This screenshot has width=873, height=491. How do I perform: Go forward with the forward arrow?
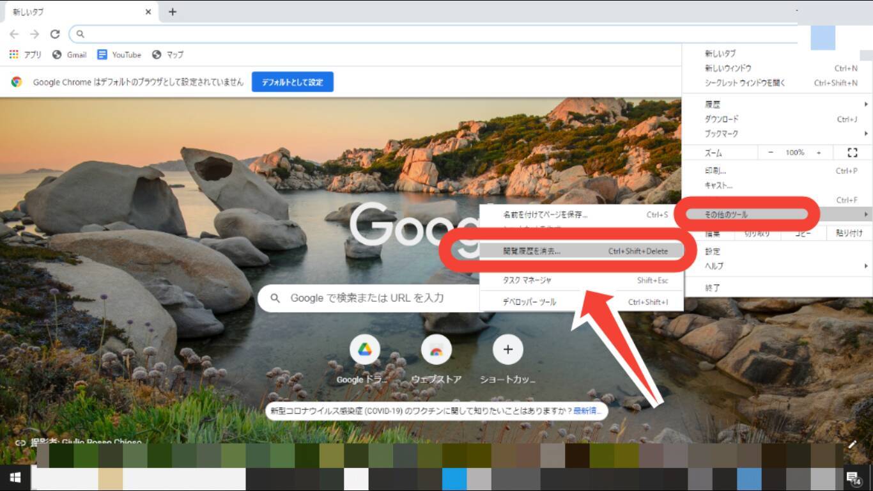tap(35, 34)
